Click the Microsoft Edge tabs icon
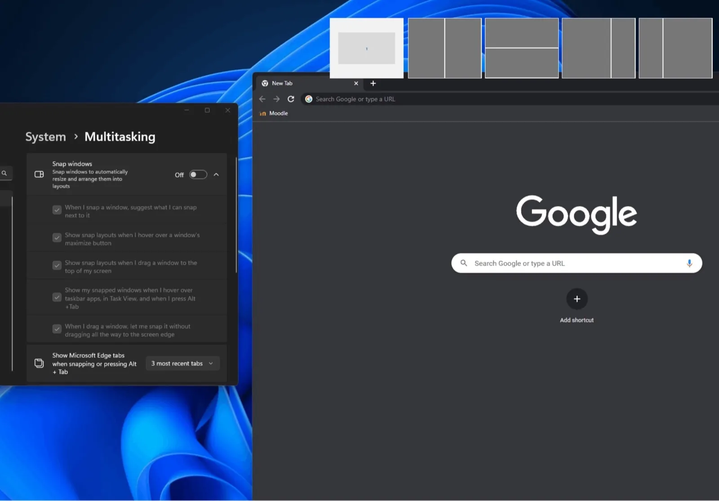Viewport: 719px width, 501px height. point(39,363)
